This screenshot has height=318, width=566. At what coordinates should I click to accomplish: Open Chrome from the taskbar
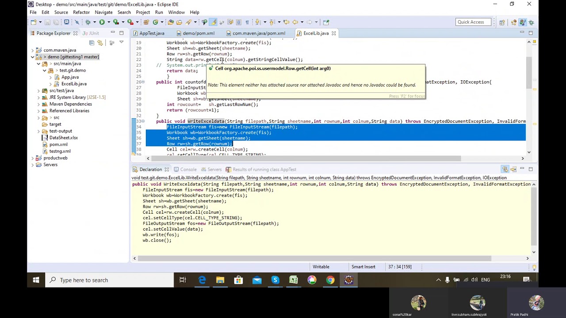330,280
